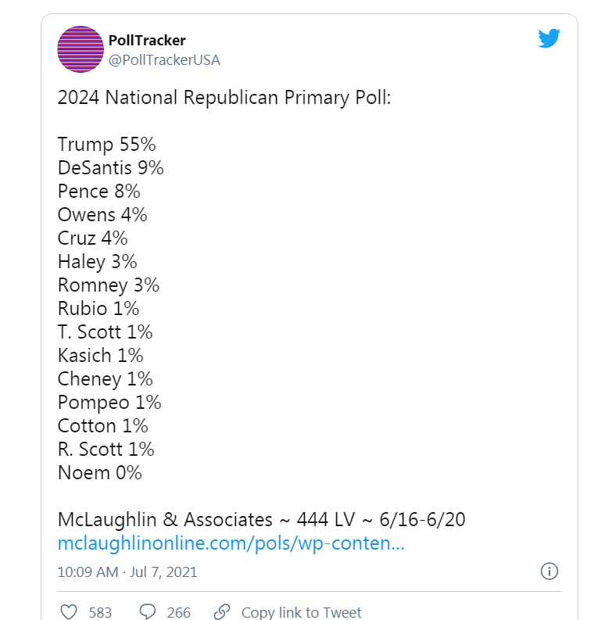Click the McLaughlin & Associates source line

(261, 520)
